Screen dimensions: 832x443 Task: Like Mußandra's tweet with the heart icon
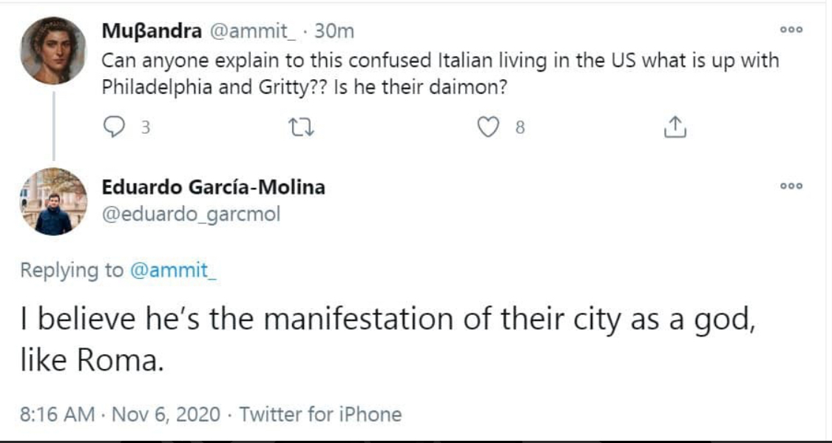coord(488,129)
